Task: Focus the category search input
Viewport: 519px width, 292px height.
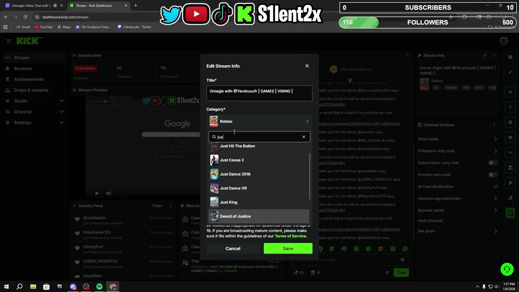Action: point(259,137)
